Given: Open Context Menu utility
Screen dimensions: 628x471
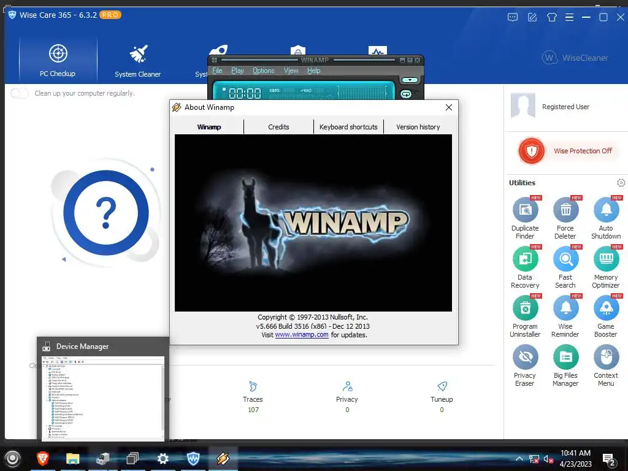Looking at the screenshot, I should [x=605, y=366].
